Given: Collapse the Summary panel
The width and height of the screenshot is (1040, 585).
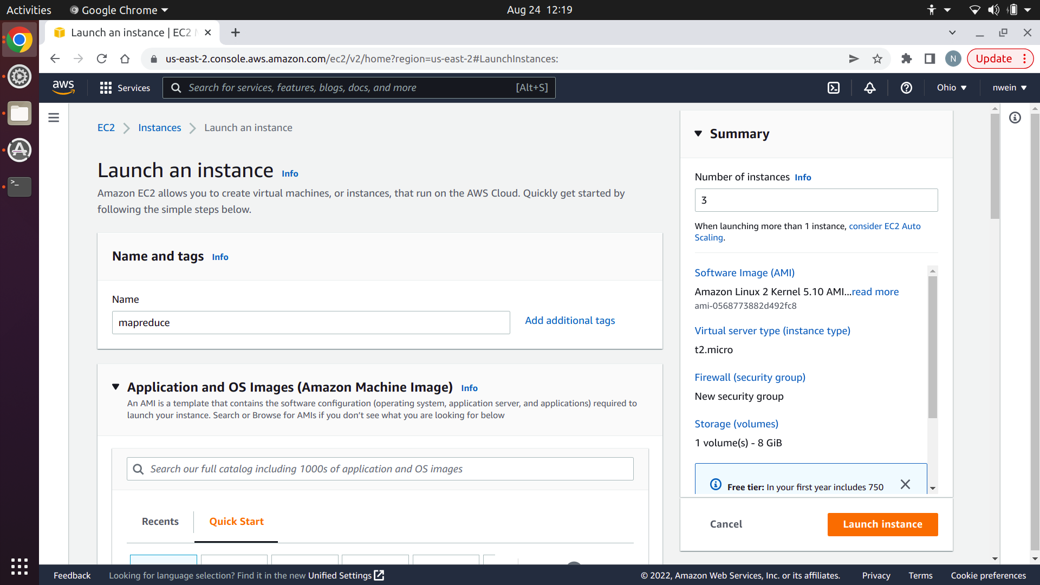Looking at the screenshot, I should click(x=698, y=134).
